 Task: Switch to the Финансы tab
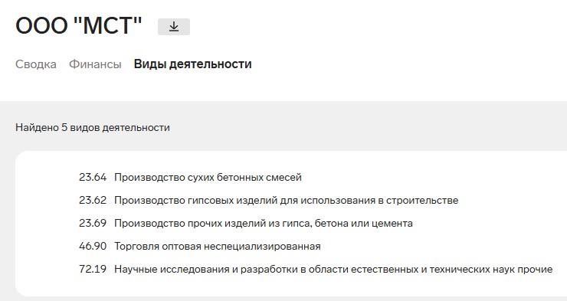[95, 64]
